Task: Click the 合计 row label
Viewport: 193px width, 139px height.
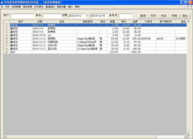Action: tap(21, 52)
